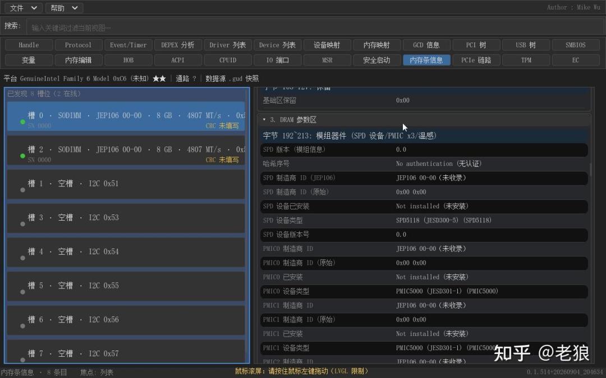
Task: Switch to the ACPI tab
Action: 178,60
